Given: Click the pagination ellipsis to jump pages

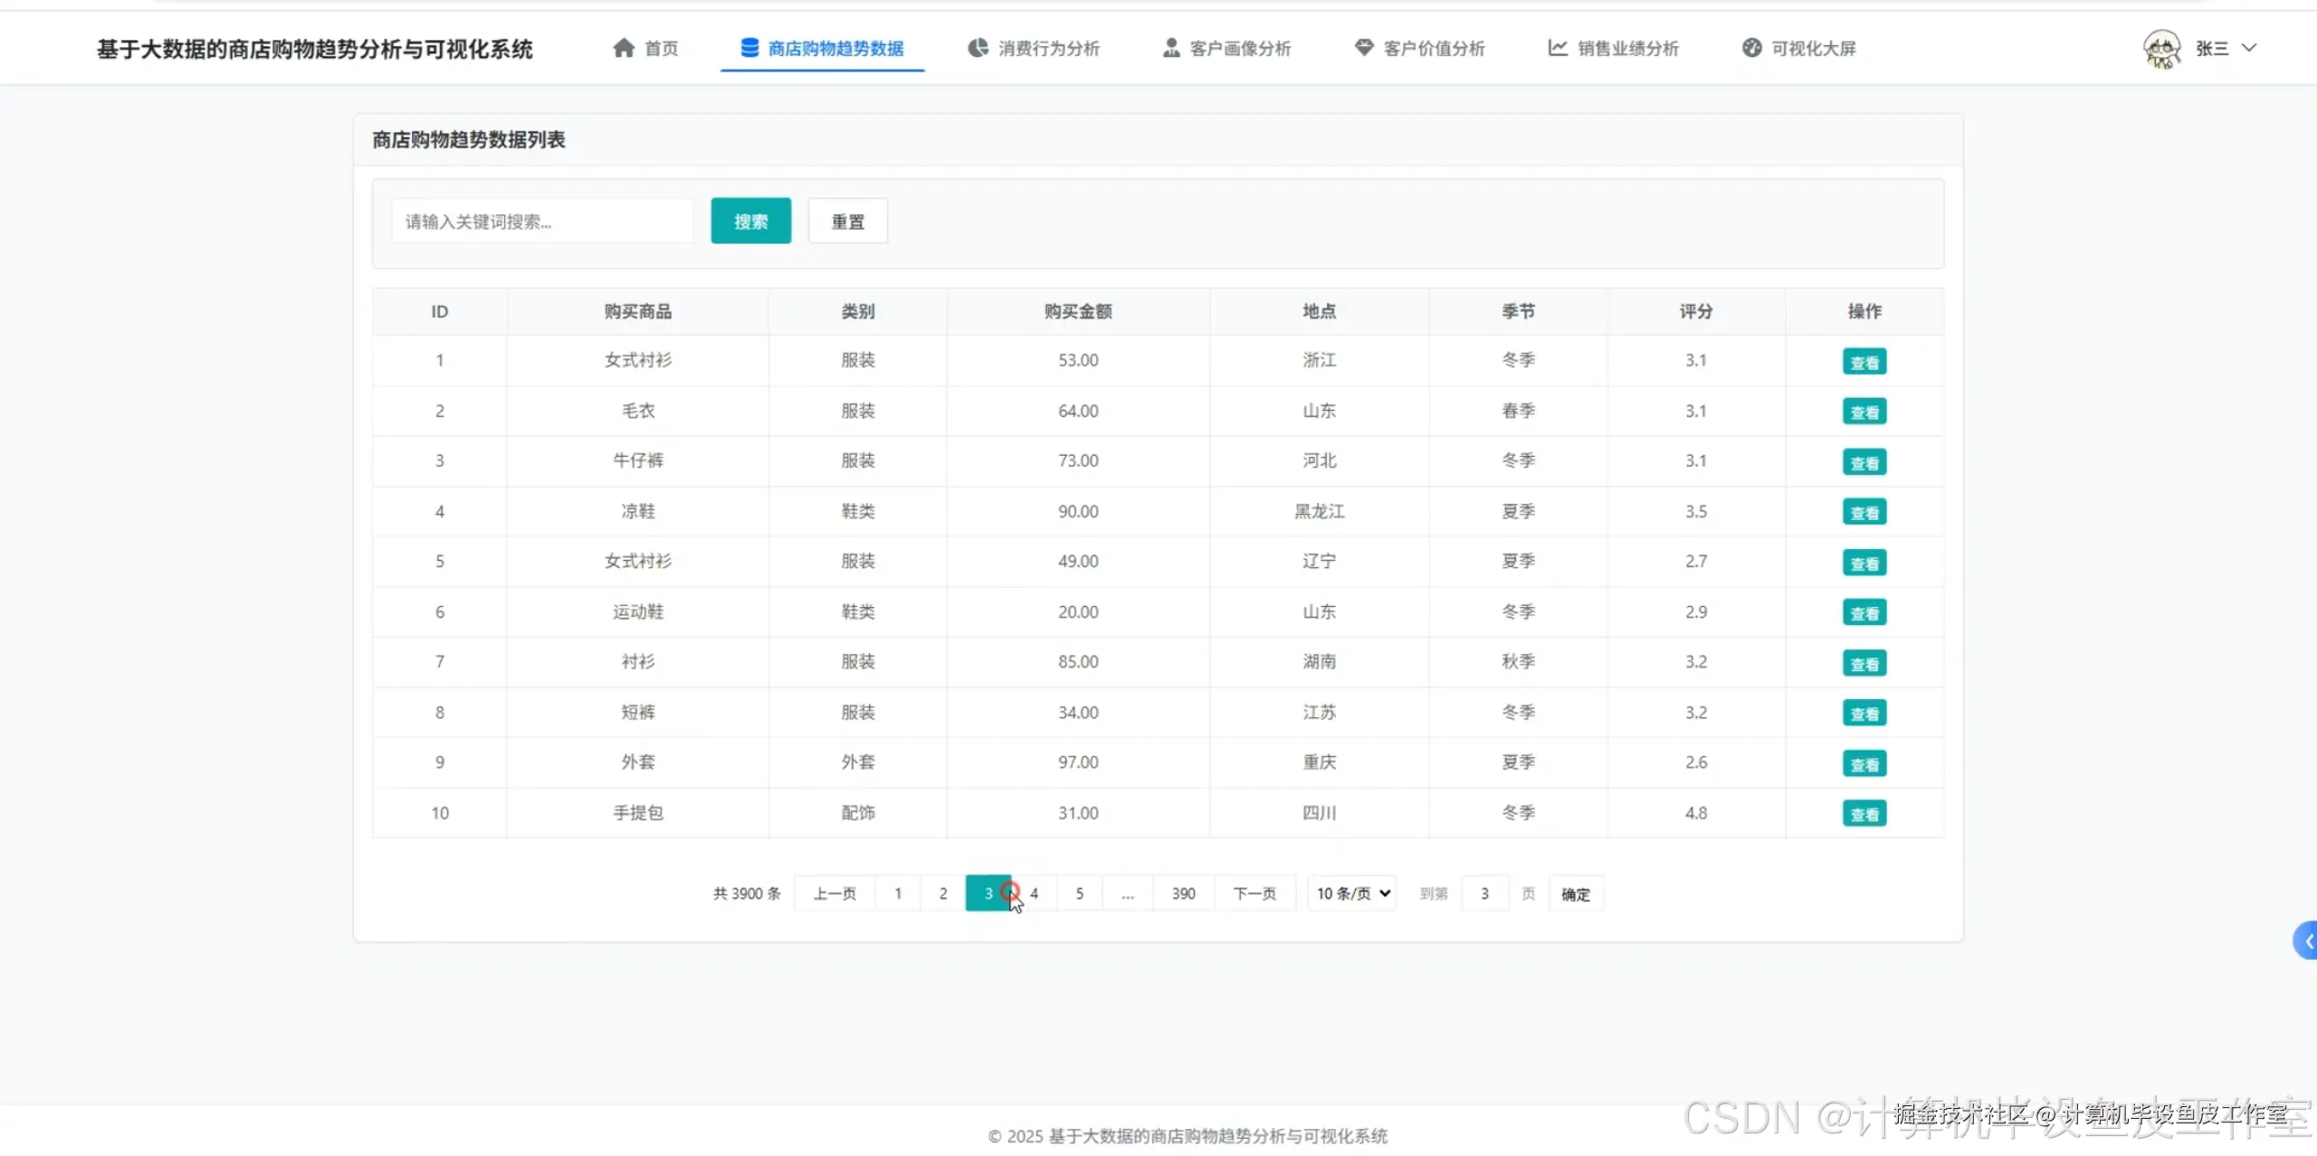Looking at the screenshot, I should point(1127,893).
